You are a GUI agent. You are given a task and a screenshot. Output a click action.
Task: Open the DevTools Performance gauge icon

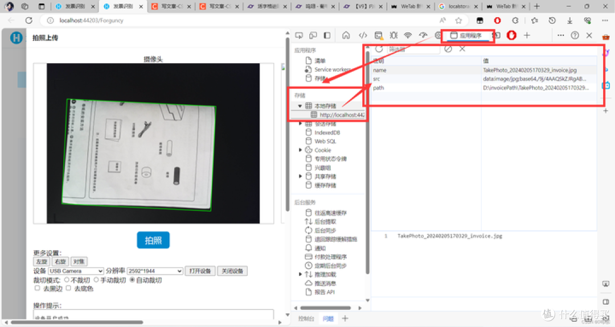pos(423,35)
